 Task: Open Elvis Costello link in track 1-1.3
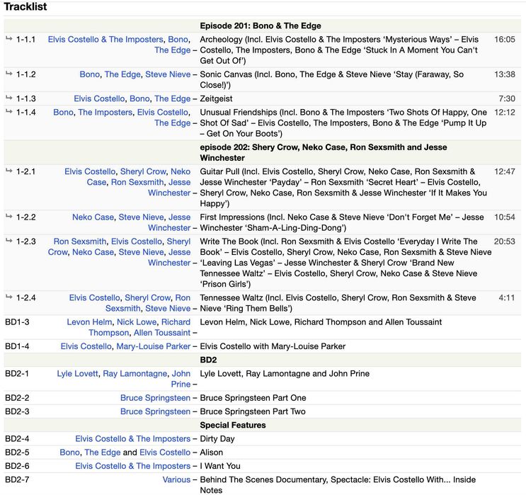[99, 98]
